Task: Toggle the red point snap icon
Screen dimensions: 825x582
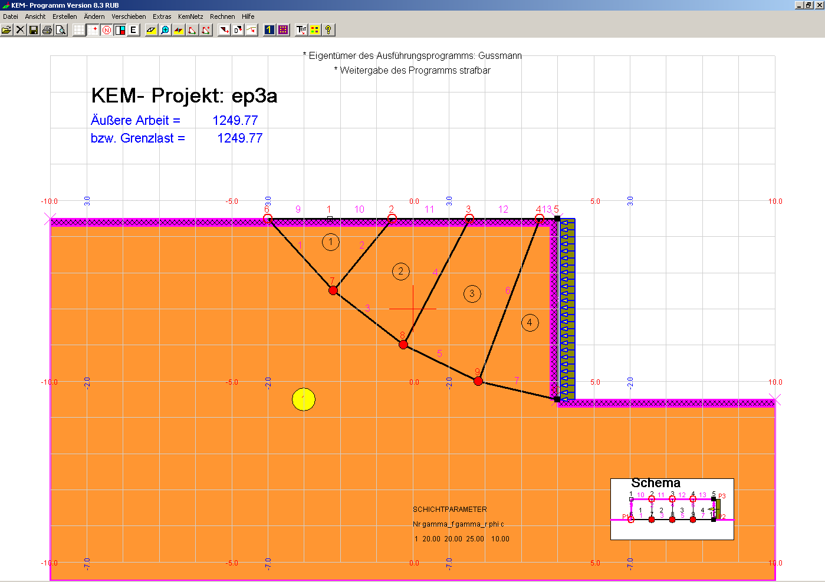Action: tap(93, 29)
